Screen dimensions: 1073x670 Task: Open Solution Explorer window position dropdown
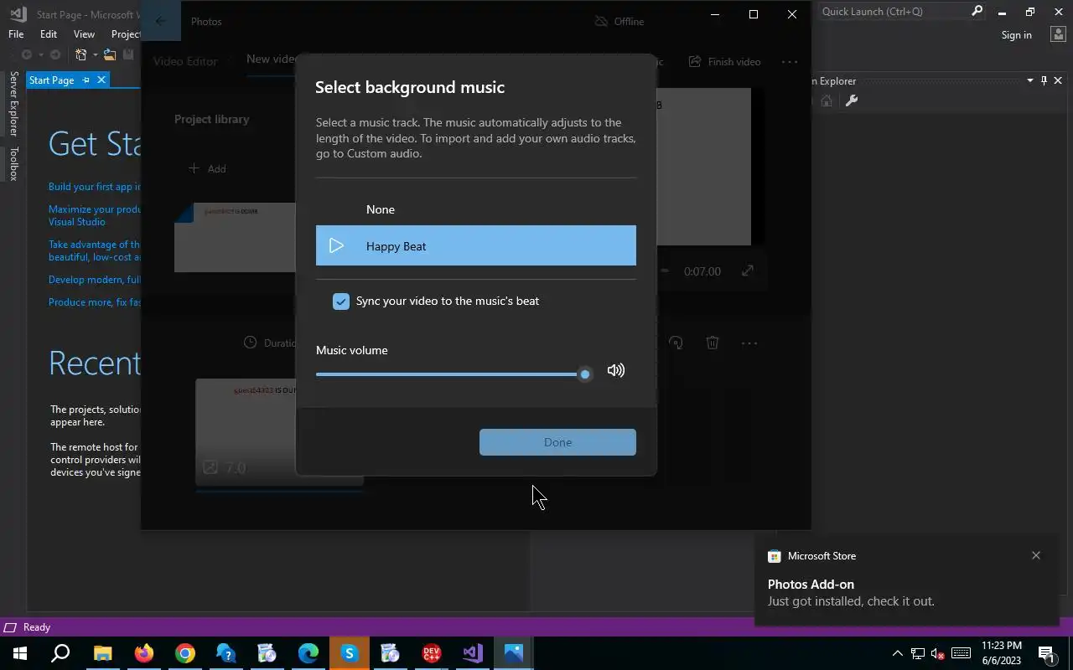click(x=1030, y=80)
